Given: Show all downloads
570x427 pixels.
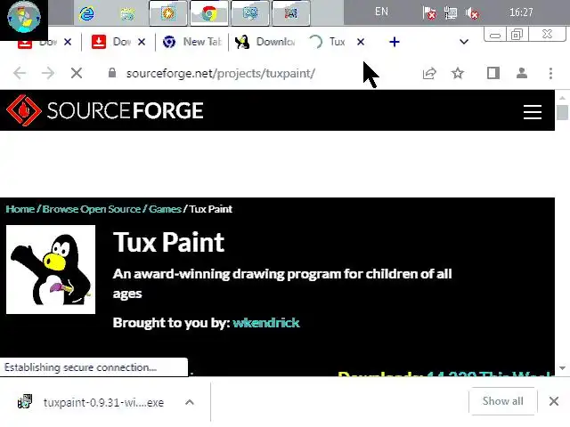Looking at the screenshot, I should [x=502, y=401].
